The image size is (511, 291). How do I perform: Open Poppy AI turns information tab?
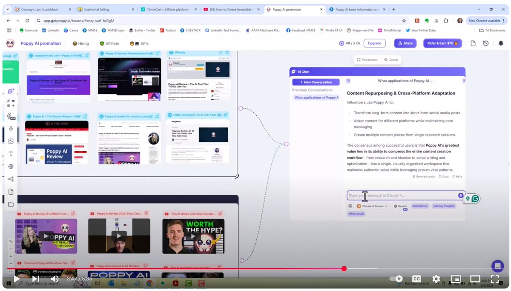[357, 9]
